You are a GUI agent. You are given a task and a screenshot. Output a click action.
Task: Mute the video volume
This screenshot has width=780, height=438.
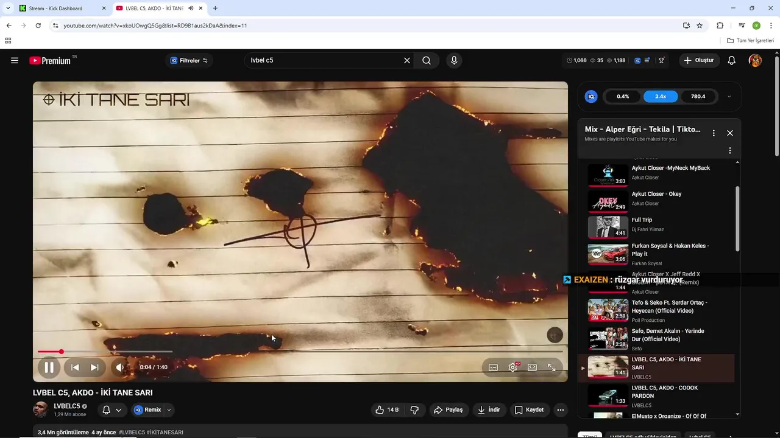(x=120, y=367)
